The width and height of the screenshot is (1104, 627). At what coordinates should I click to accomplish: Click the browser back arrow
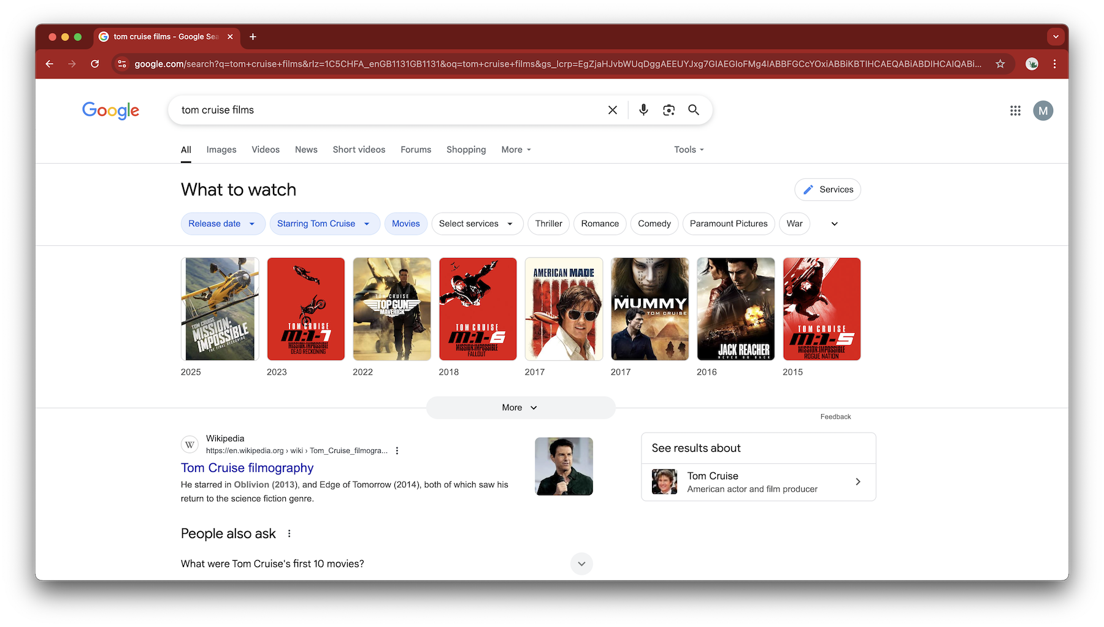(x=50, y=64)
